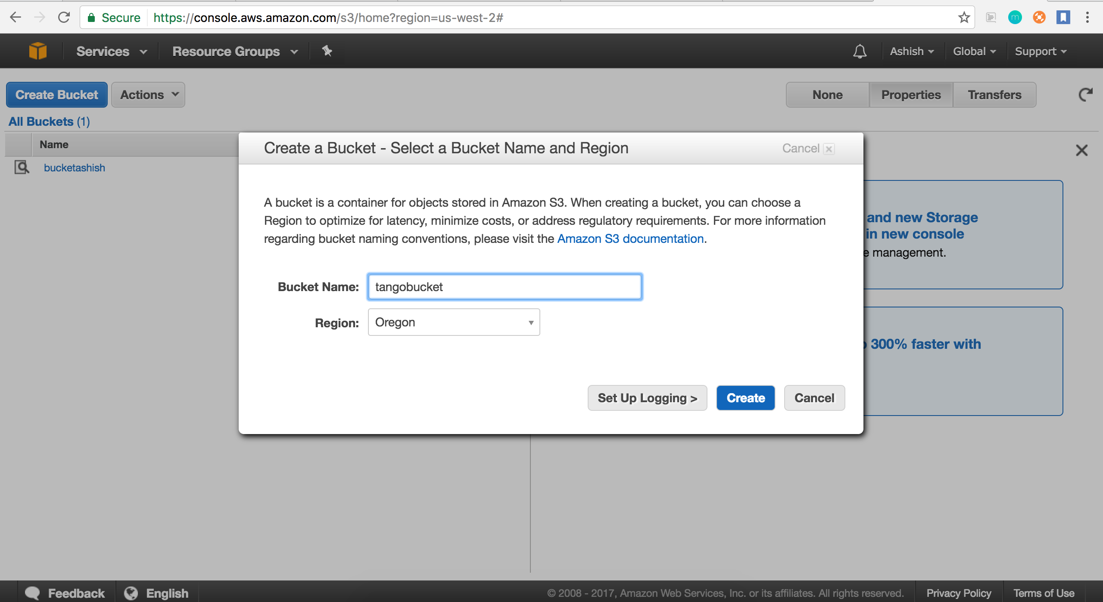Click the pin shortcut icon in navbar
The height and width of the screenshot is (602, 1103).
pyautogui.click(x=327, y=51)
